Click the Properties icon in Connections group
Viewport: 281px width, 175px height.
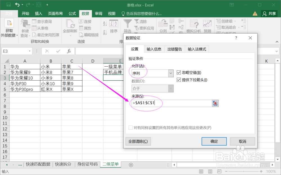(81, 28)
